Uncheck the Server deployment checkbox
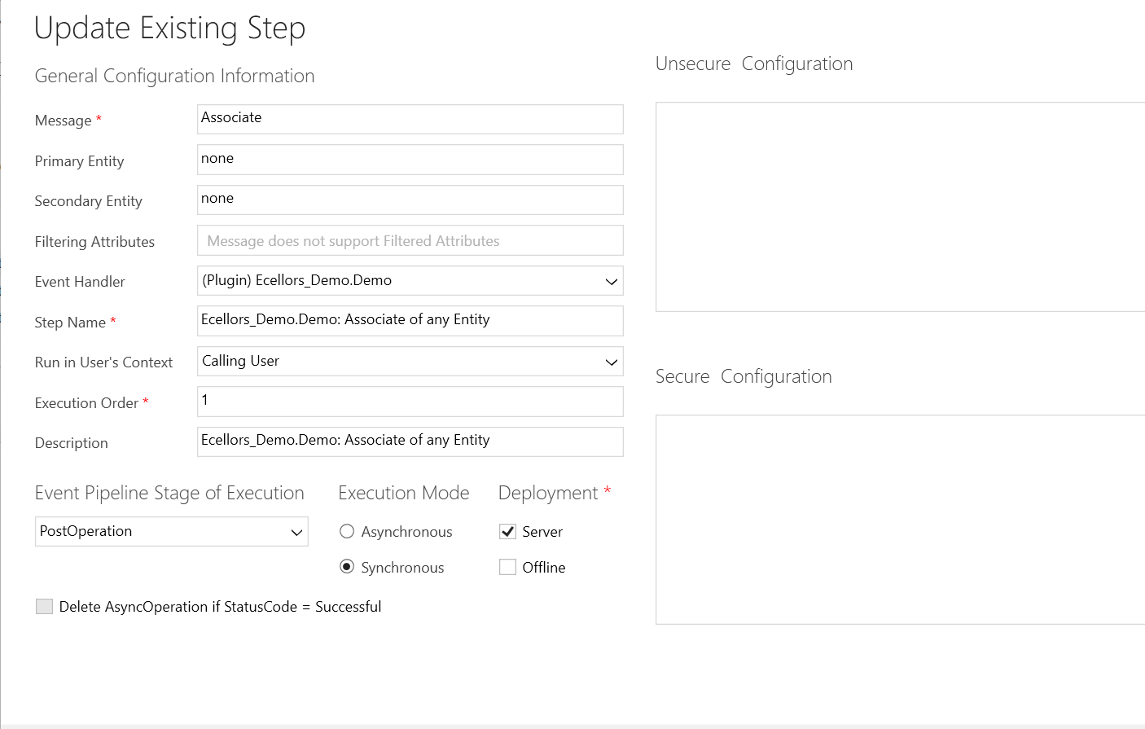Screen dimensions: 1145x729 (x=508, y=532)
